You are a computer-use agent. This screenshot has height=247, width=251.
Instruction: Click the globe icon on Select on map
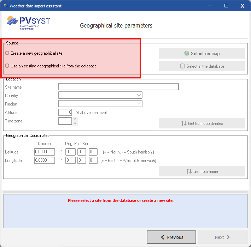click(187, 54)
